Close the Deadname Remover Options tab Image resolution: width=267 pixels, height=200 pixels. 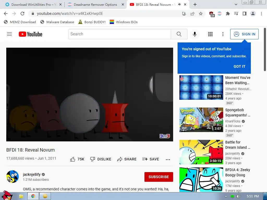coord(123,5)
